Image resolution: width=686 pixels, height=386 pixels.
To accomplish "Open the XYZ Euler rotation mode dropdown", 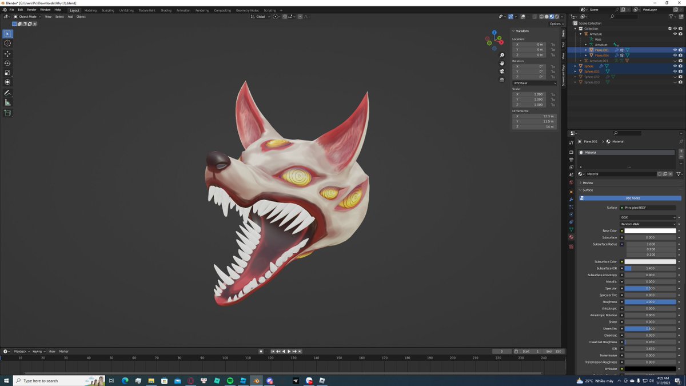I will pos(535,83).
